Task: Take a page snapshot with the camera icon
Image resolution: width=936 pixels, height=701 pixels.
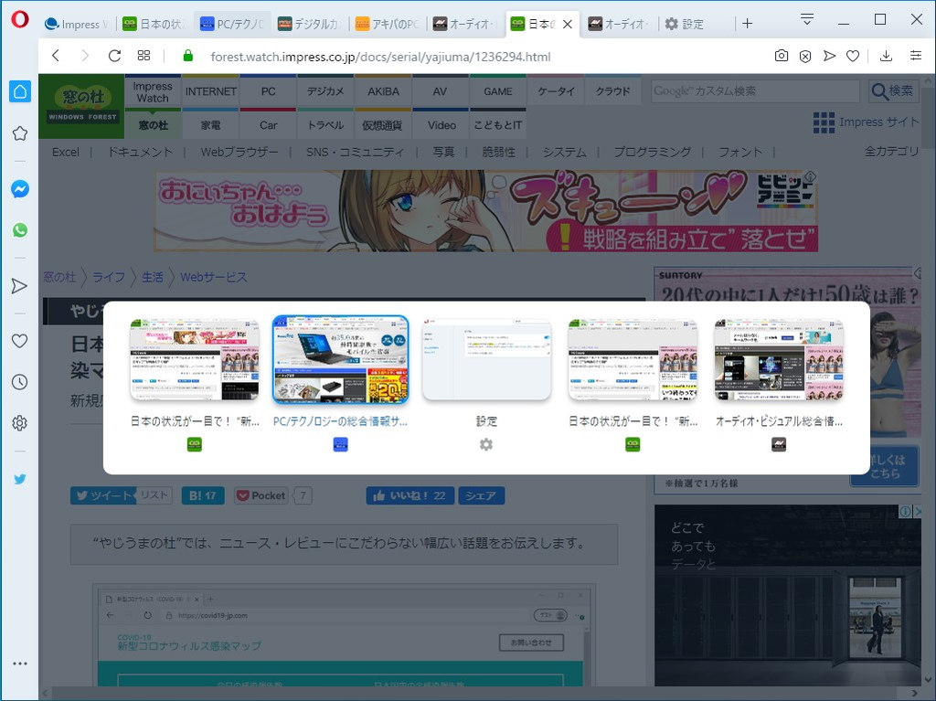Action: [782, 56]
